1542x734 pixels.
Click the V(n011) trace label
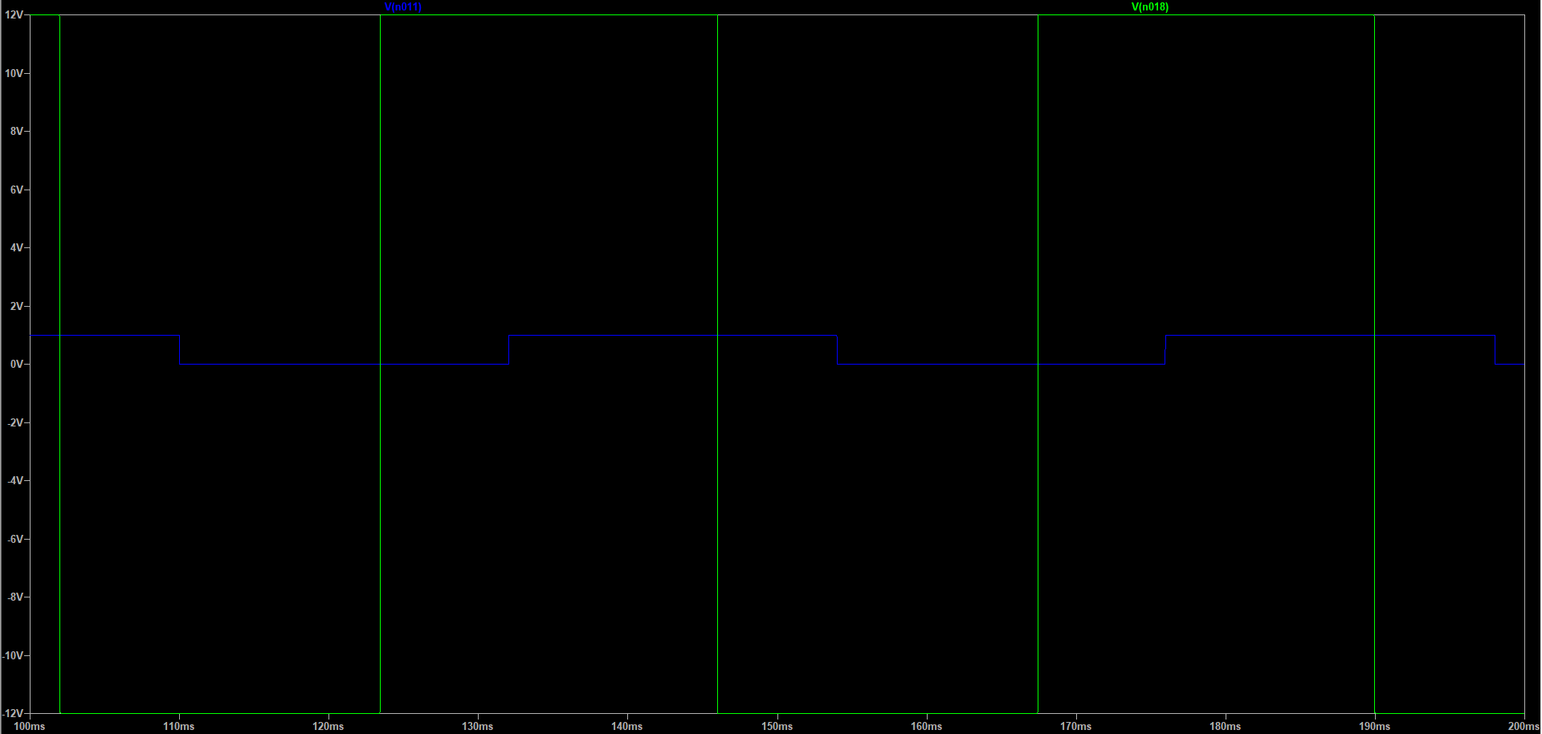pyautogui.click(x=403, y=7)
